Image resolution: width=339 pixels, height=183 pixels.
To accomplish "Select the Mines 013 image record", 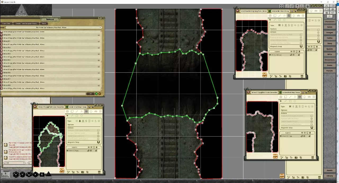I will click(50, 54).
